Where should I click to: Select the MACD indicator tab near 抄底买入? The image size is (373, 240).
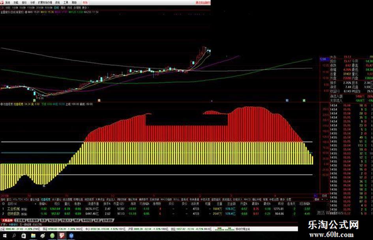247,199
